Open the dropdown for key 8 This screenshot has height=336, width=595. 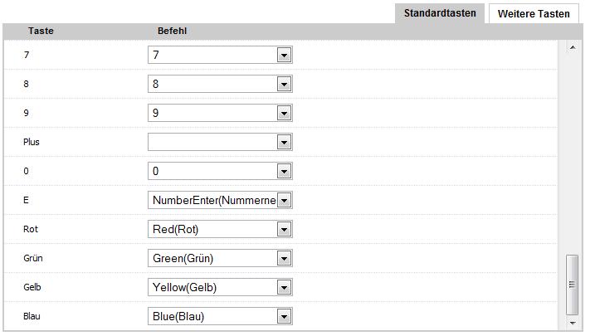284,84
